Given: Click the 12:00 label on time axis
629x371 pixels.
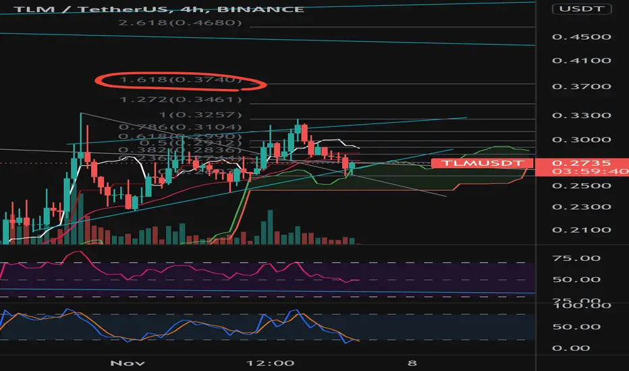Looking at the screenshot, I should point(270,364).
